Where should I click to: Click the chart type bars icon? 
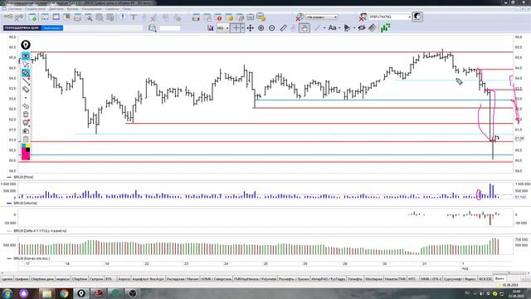pos(211,28)
